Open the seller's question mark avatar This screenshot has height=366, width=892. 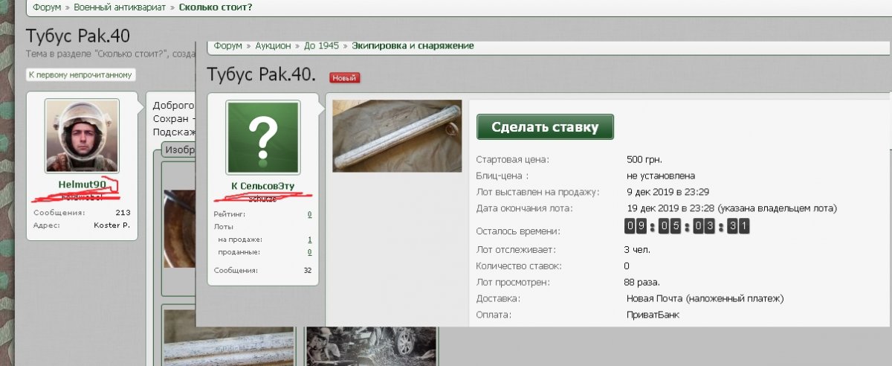pyautogui.click(x=262, y=138)
